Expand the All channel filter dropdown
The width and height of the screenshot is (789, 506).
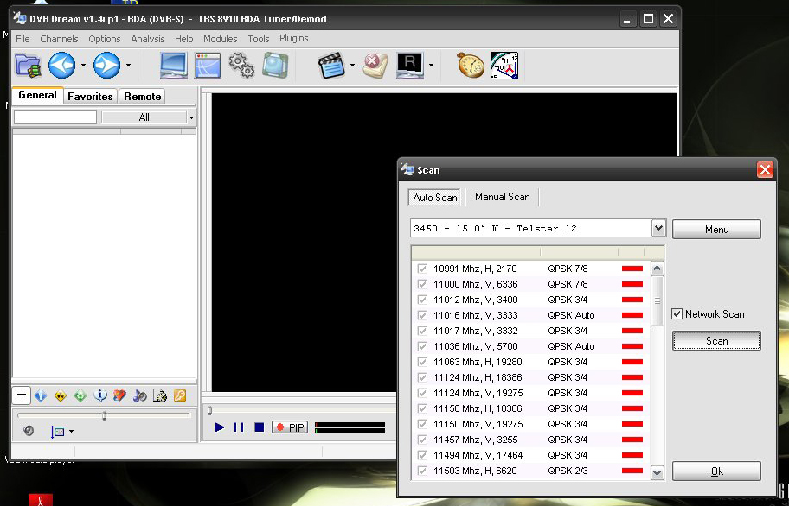pos(191,117)
